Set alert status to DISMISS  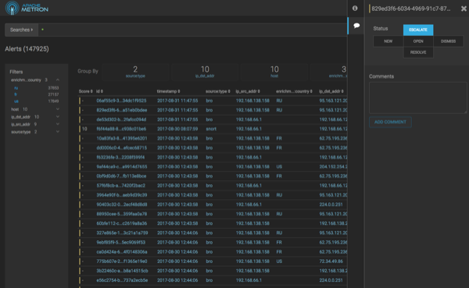click(448, 41)
